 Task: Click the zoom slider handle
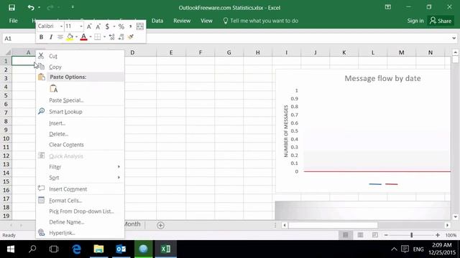(x=412, y=235)
